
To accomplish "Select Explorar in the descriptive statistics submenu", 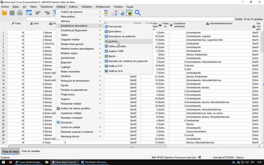I will click(x=113, y=41).
